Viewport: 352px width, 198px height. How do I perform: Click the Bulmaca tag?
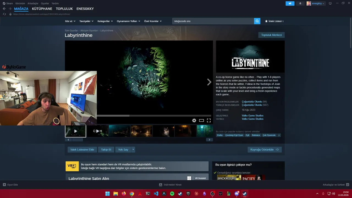[256, 135]
